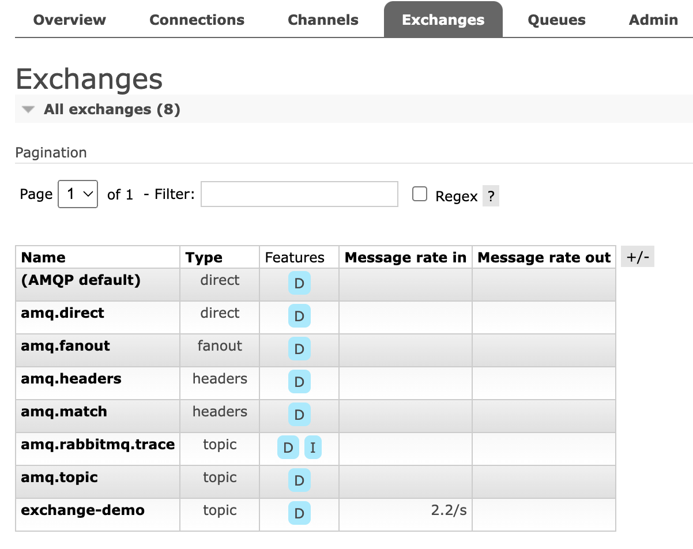Click the D icon for amq.headers exchange
693x549 pixels.
coord(299,381)
